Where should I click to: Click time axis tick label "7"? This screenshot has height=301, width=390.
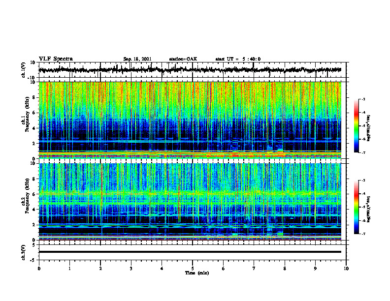(254, 269)
